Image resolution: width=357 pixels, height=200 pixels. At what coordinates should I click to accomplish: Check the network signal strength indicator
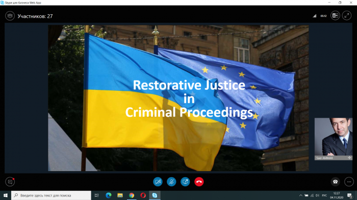point(315,16)
